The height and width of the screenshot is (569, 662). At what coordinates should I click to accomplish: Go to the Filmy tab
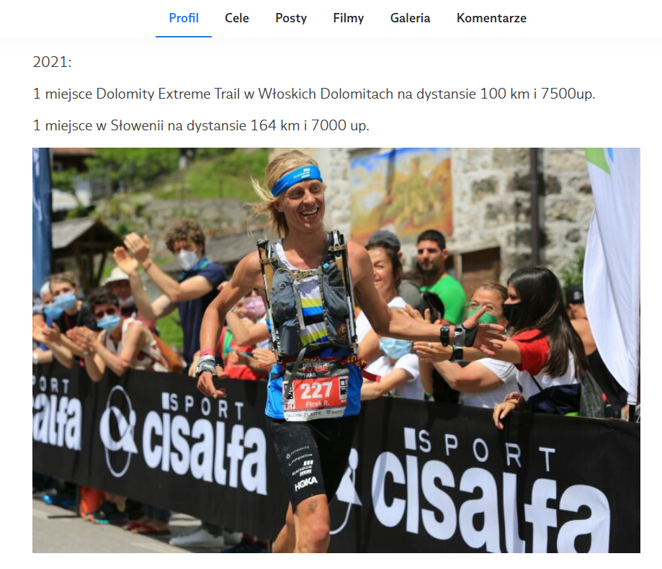[349, 18]
